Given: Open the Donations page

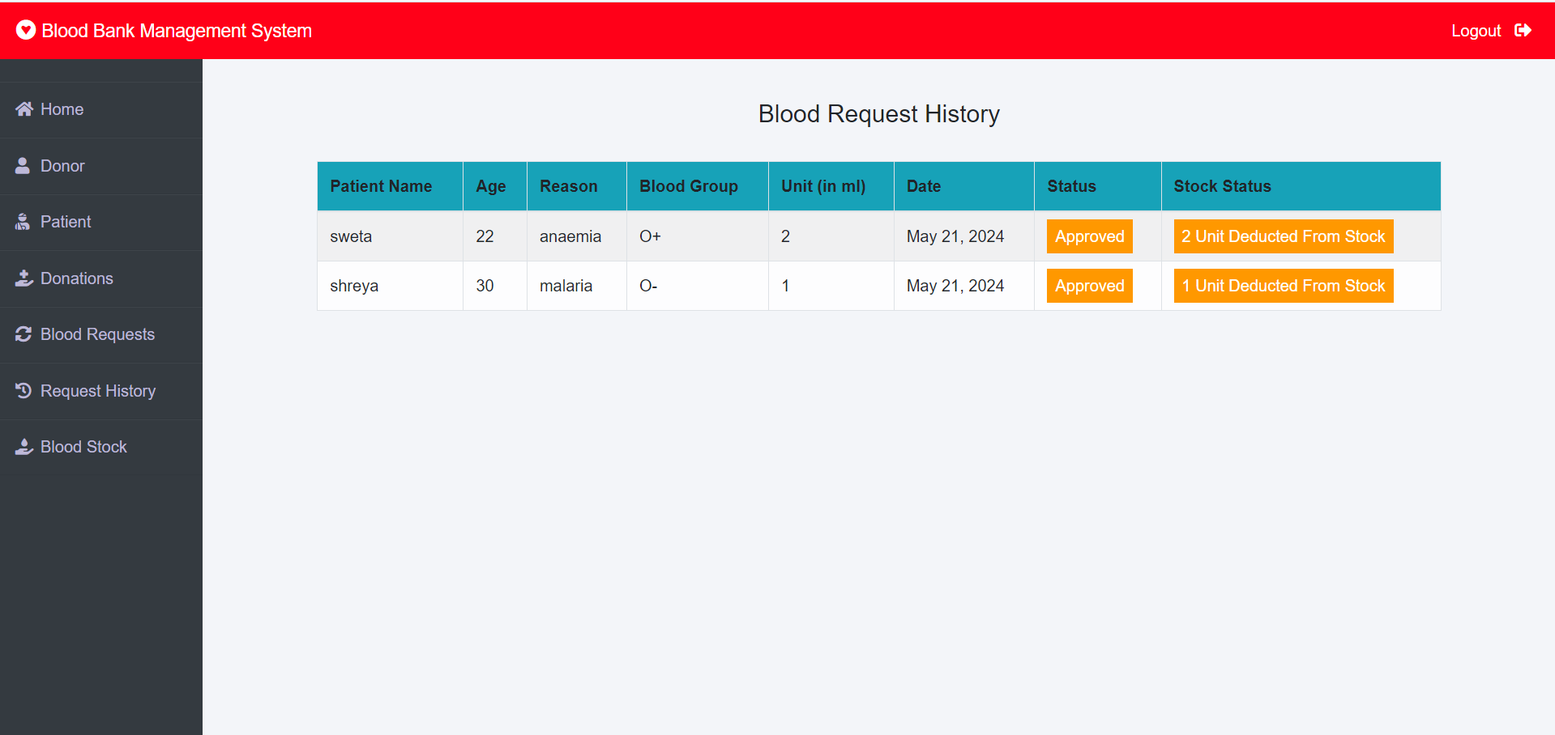Looking at the screenshot, I should pos(76,278).
